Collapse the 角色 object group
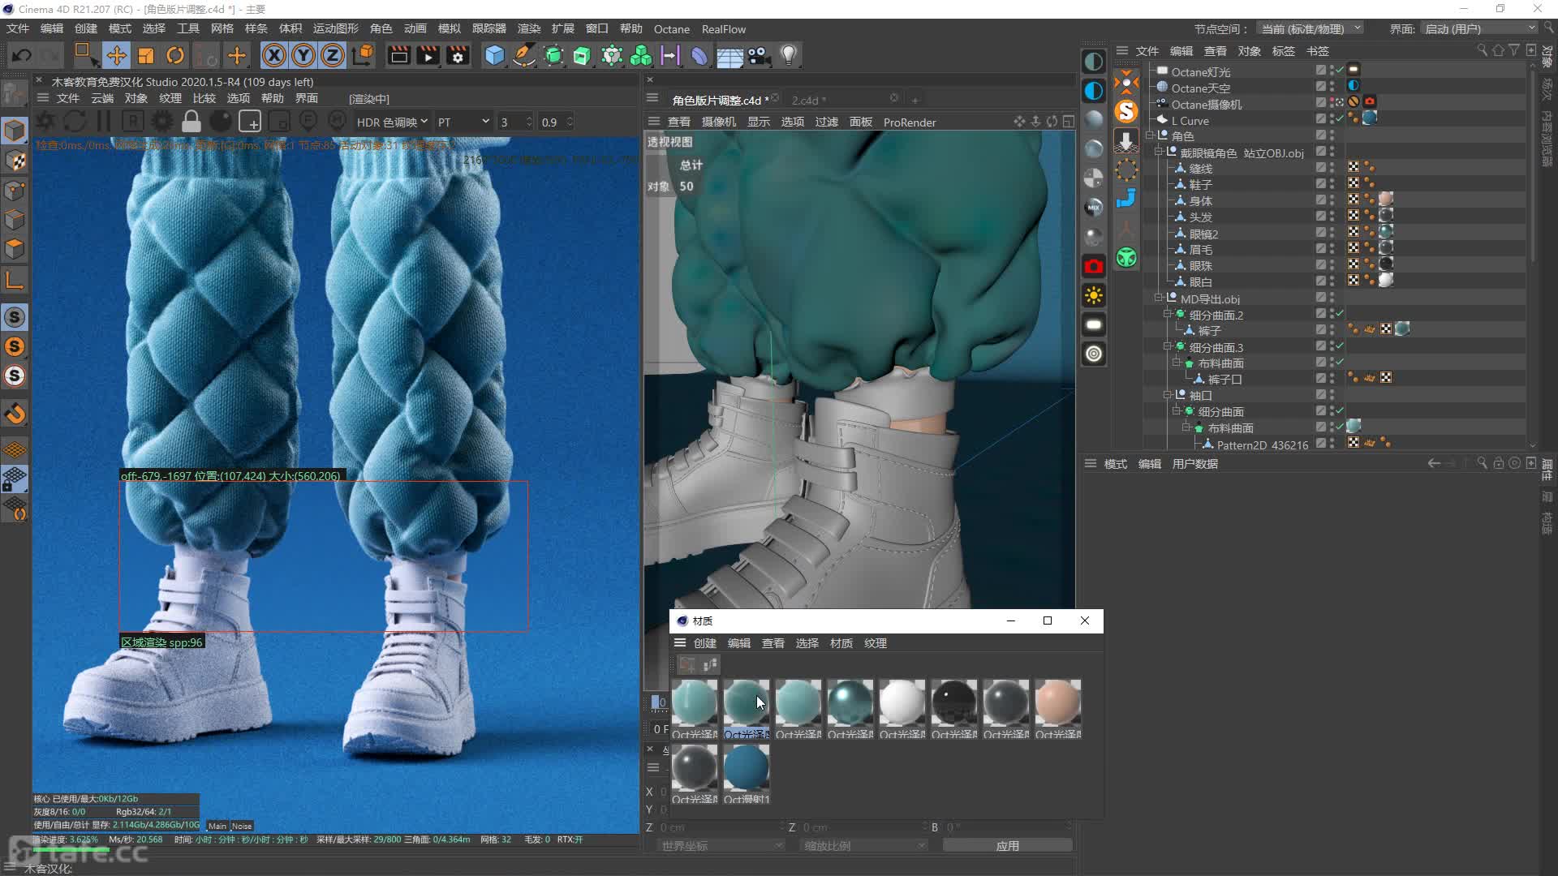Screen dimensions: 1558x876 [1151, 135]
